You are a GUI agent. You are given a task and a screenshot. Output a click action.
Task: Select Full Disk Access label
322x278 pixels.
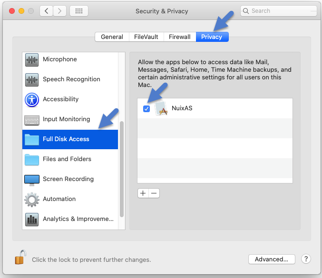pos(66,139)
